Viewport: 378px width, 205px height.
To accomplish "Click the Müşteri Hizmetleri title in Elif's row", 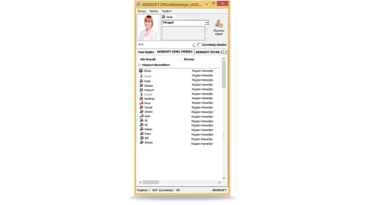I will click(202, 139).
